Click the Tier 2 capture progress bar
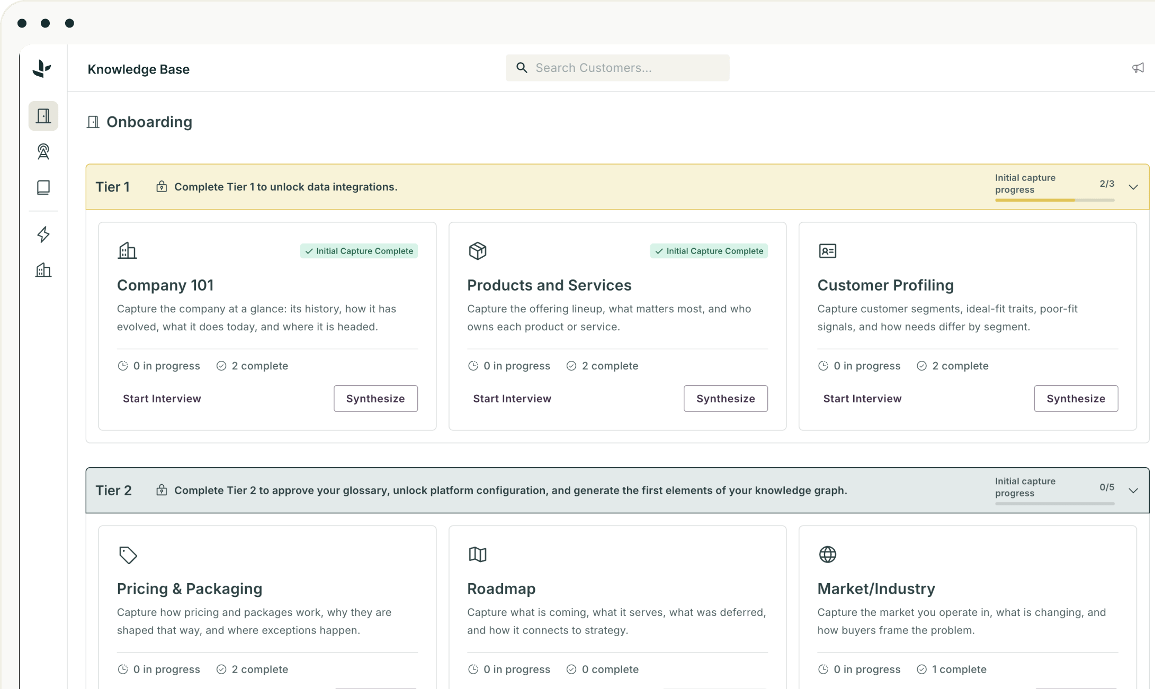This screenshot has height=689, width=1155. pyautogui.click(x=1055, y=504)
